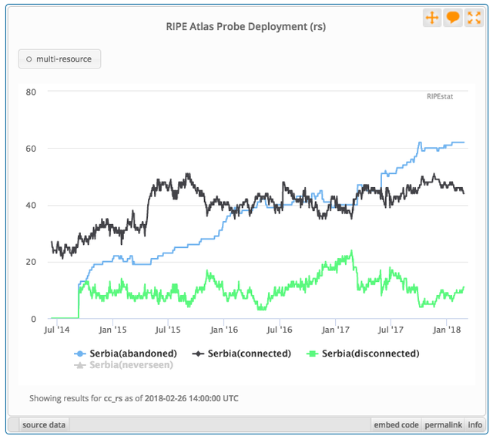
Task: Click the Jan '16 x-axis label
Action: [x=224, y=330]
